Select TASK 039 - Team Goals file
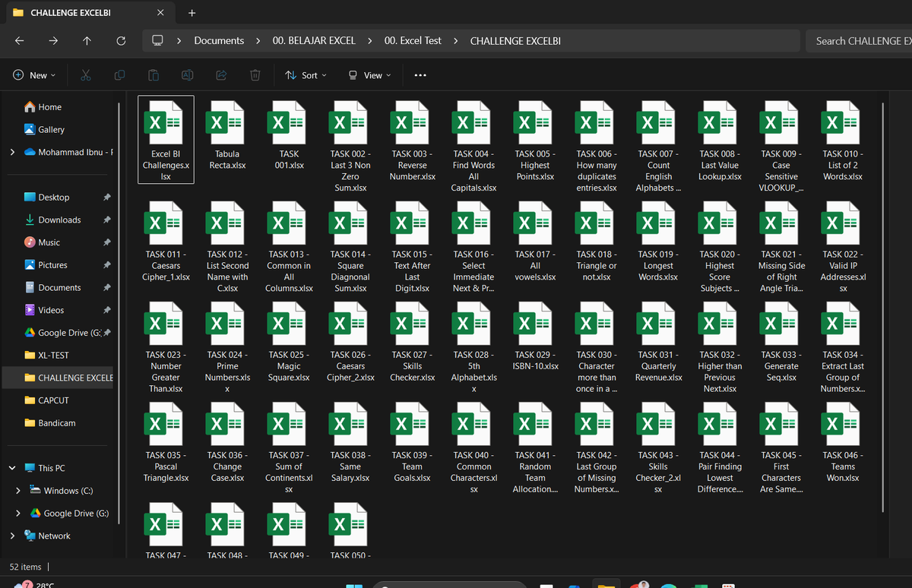Viewport: 912px width, 588px height. pyautogui.click(x=412, y=442)
